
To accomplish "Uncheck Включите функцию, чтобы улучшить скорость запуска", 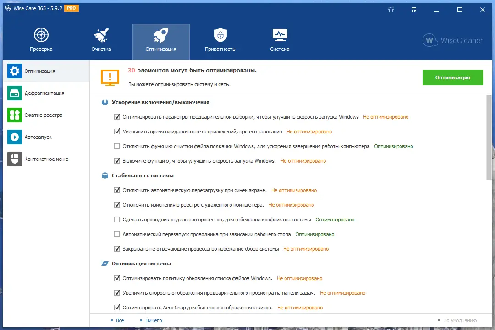I will click(x=117, y=161).
